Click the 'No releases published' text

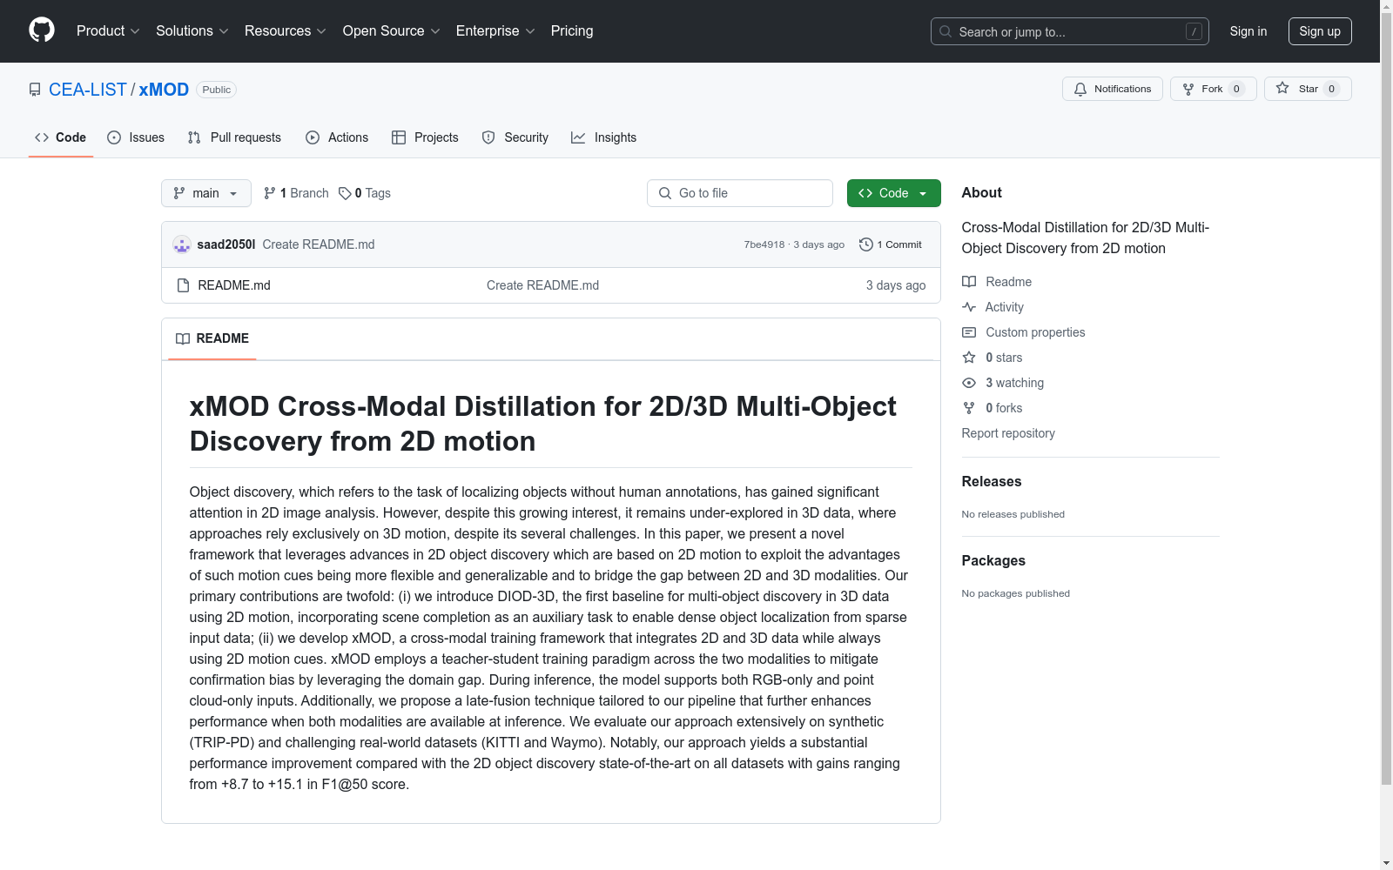[1013, 514]
